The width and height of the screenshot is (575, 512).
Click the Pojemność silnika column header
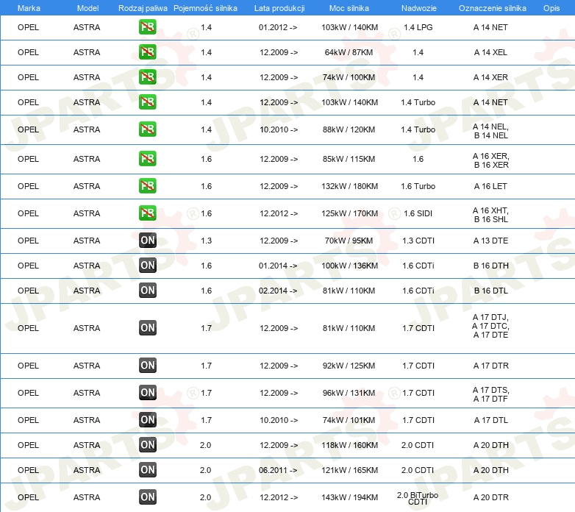205,8
